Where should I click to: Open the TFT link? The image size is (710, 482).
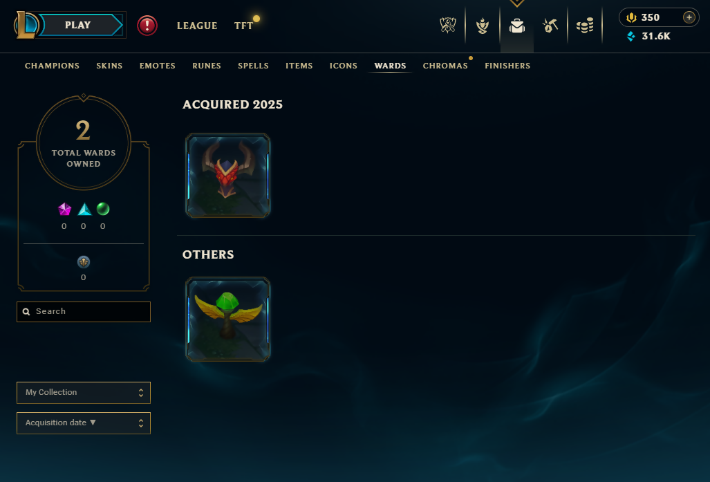[x=243, y=26]
